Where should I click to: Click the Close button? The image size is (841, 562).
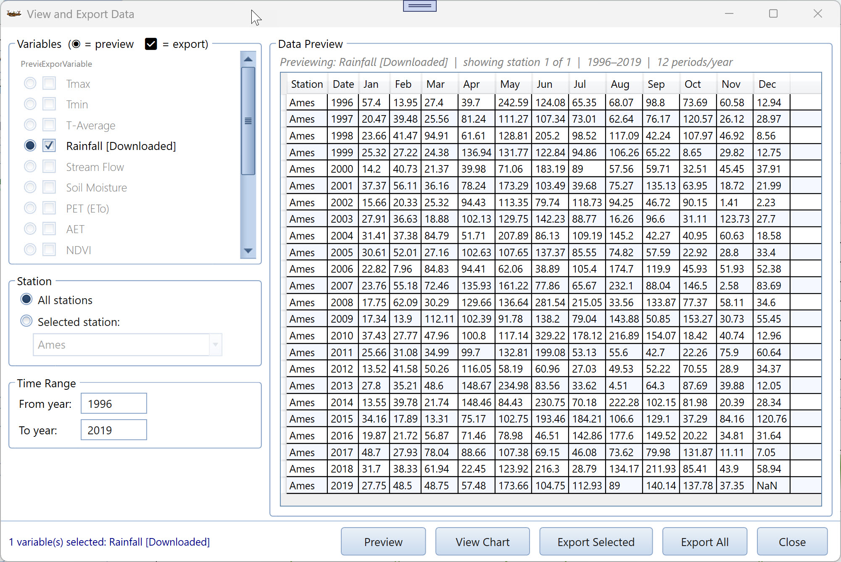click(792, 542)
